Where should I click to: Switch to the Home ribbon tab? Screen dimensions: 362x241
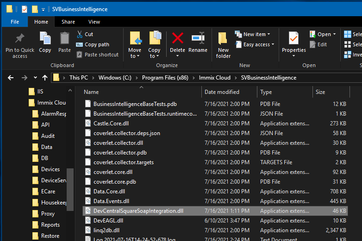point(41,22)
